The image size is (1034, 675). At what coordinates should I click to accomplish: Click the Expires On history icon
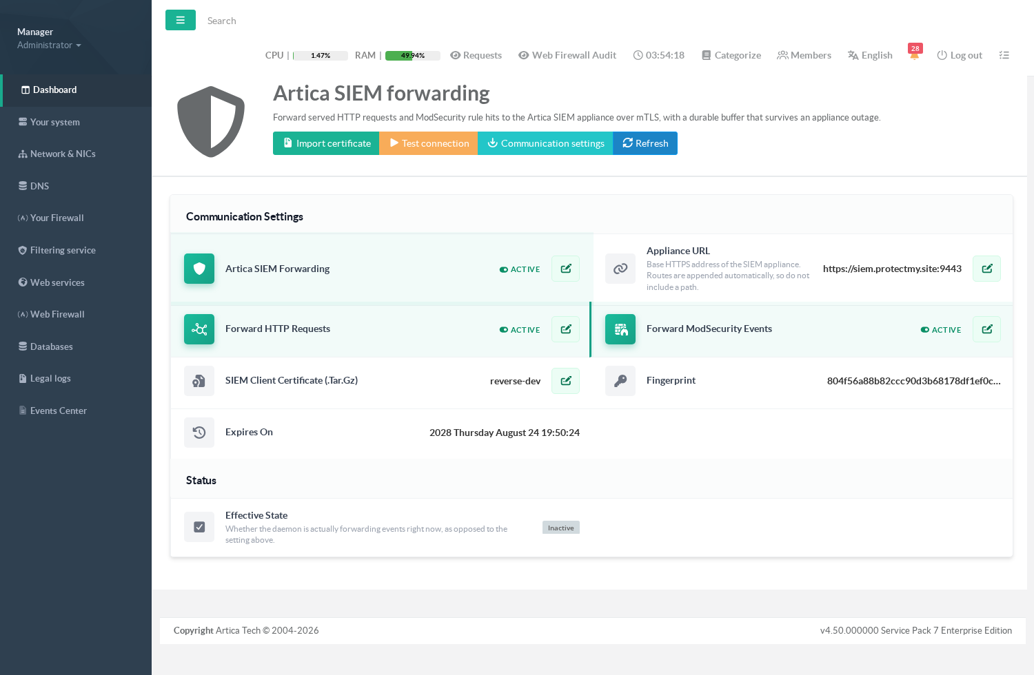coord(199,433)
